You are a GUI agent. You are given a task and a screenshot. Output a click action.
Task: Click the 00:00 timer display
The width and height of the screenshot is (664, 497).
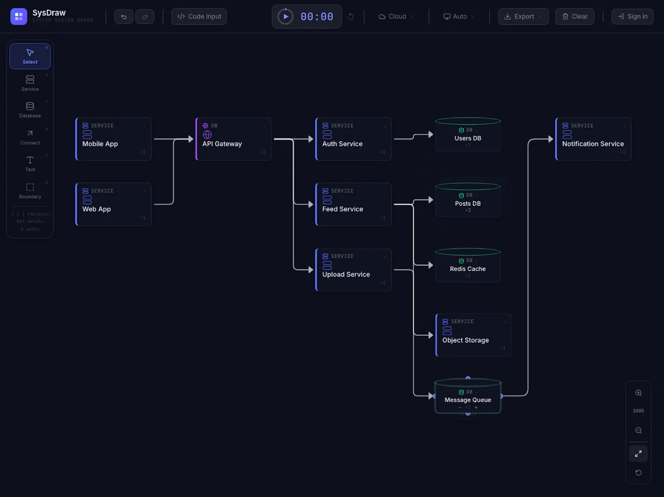point(317,17)
